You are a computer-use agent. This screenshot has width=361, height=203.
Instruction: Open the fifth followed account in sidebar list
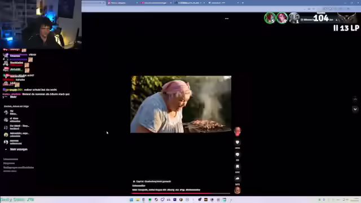[x=14, y=142]
